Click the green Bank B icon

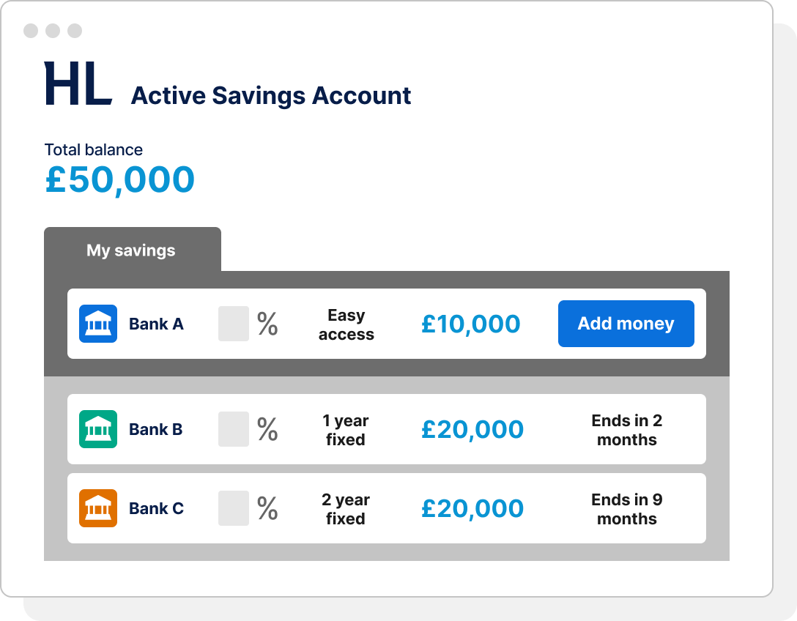pyautogui.click(x=98, y=429)
